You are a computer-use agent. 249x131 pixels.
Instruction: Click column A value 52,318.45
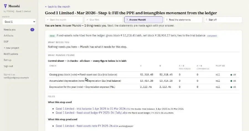[x=147, y=75]
